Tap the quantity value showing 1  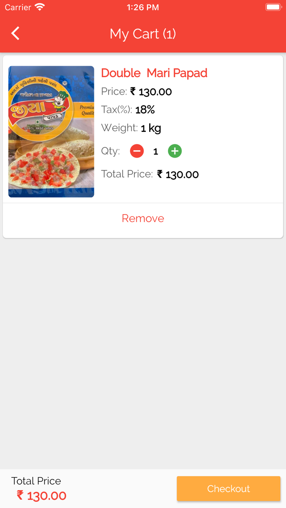155,151
